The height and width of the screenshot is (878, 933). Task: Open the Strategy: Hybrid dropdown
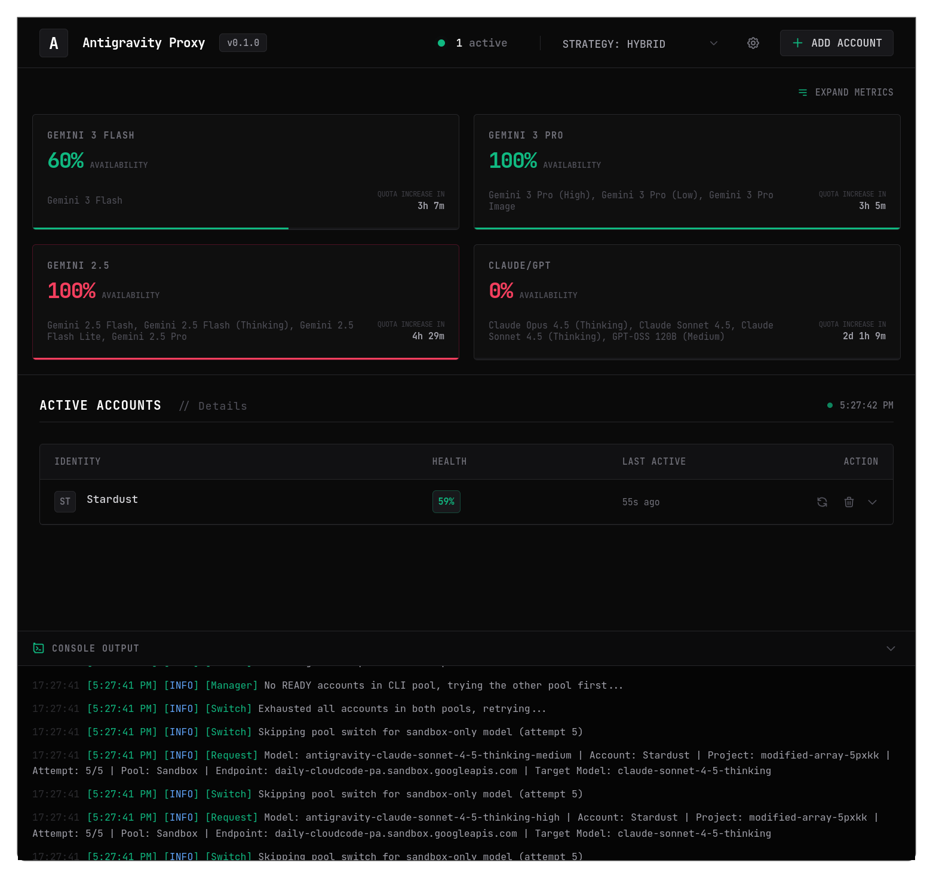(x=640, y=44)
